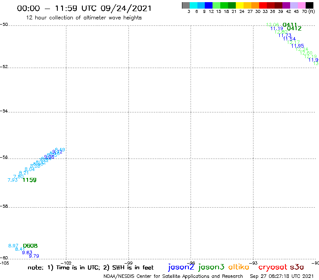Click the bright red swatch in the color scale
The image size is (319, 280).
[263, 5]
